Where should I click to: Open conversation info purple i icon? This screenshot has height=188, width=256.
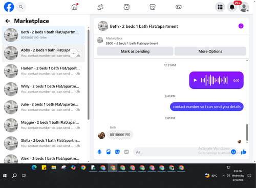241,26
